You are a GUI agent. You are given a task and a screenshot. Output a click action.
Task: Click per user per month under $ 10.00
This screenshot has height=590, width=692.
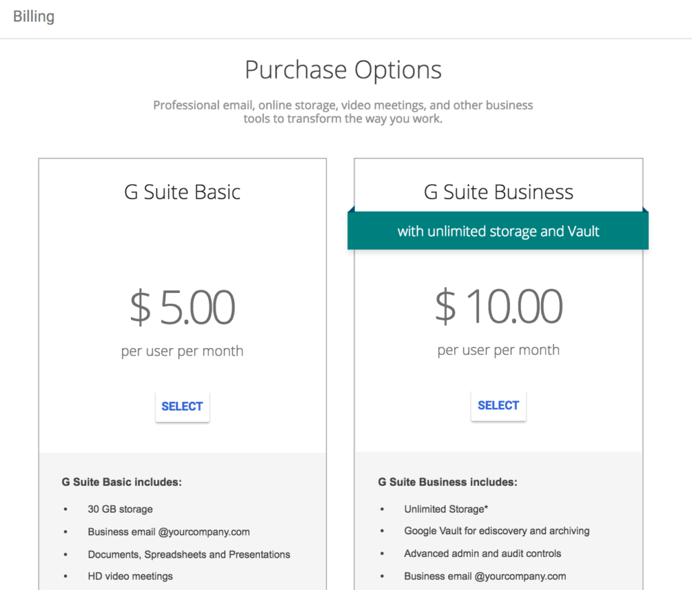(x=499, y=350)
